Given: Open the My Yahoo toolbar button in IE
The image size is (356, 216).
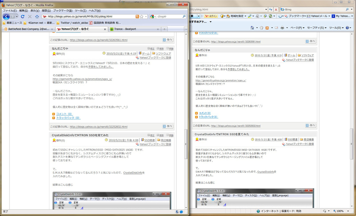Looking at the screenshot, I should [x=341, y=16].
